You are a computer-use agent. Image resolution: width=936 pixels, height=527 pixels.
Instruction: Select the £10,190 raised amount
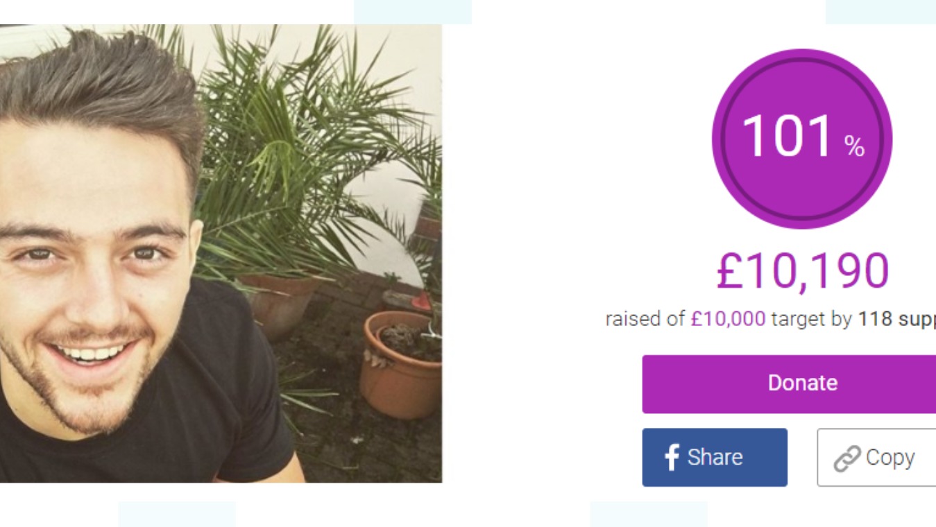(x=803, y=271)
